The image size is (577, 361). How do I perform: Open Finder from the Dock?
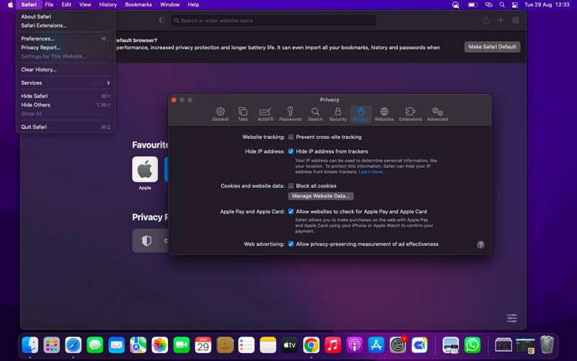[x=30, y=345]
